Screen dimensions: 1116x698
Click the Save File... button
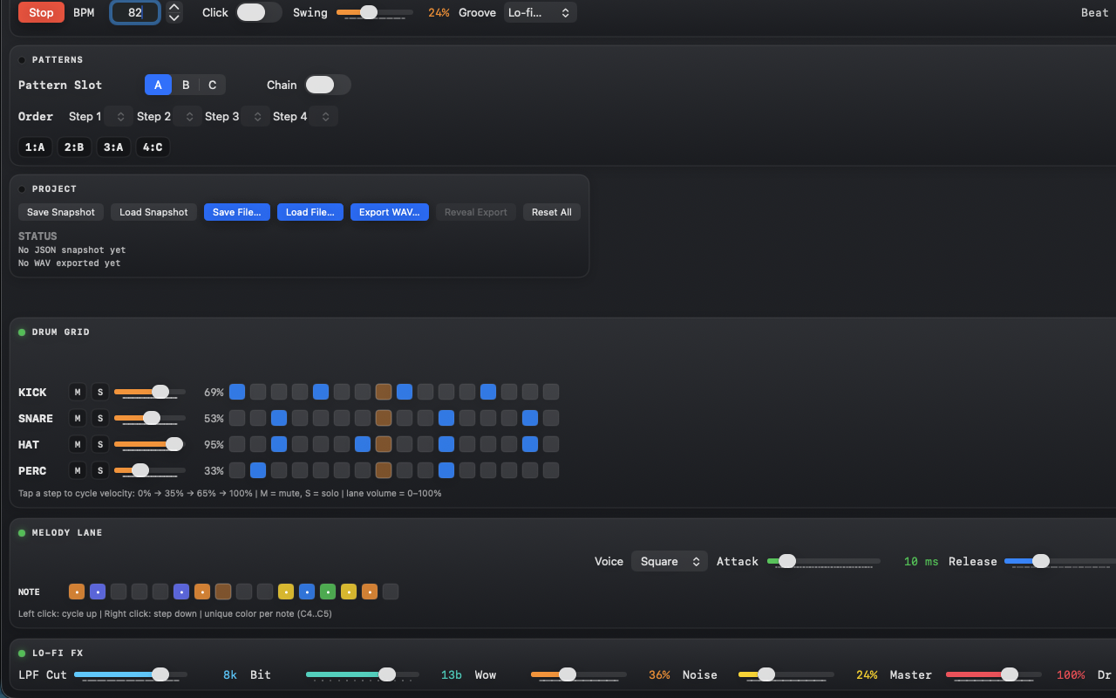pos(236,212)
